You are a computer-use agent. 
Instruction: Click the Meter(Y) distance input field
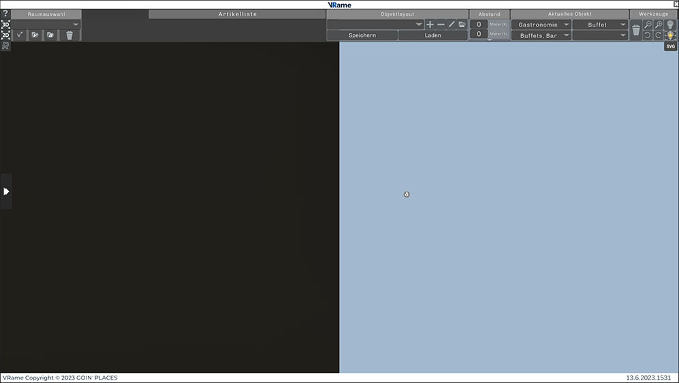click(x=479, y=34)
